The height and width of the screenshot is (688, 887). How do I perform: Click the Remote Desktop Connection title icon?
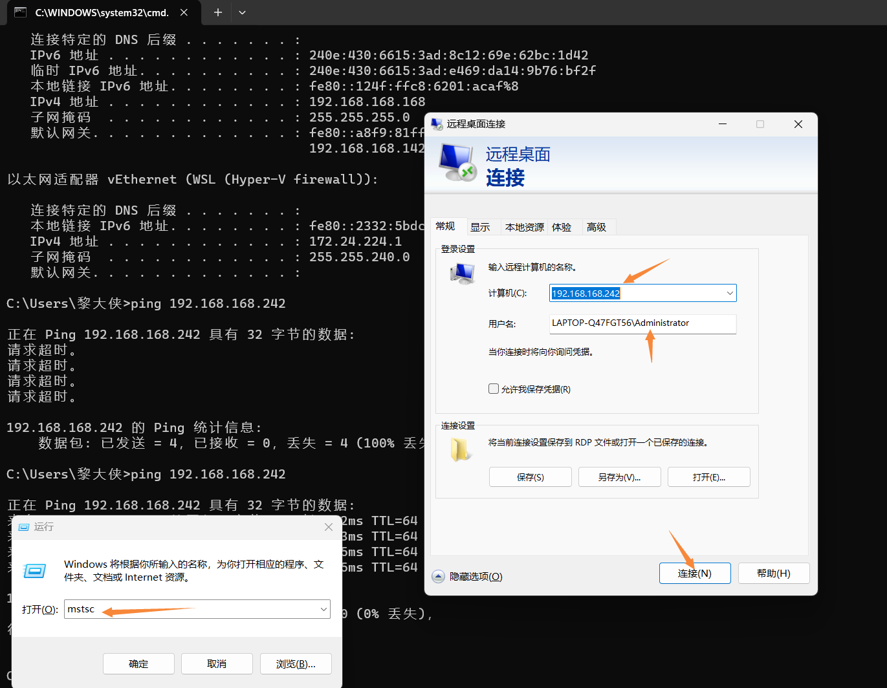coord(437,124)
